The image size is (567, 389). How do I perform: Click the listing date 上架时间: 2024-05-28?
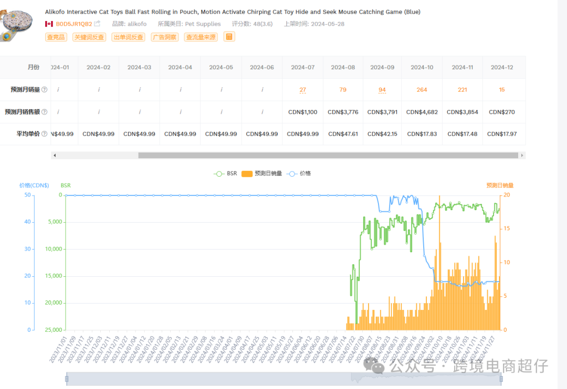click(314, 24)
